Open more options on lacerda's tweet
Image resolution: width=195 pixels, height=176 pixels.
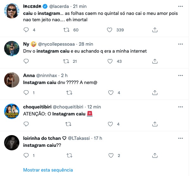[181, 6]
